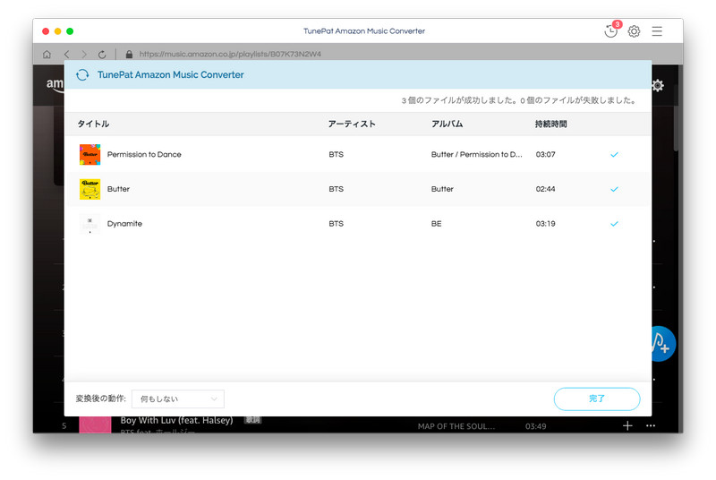716x480 pixels.
Task: Click the 02:44 duration value
Action: [546, 189]
